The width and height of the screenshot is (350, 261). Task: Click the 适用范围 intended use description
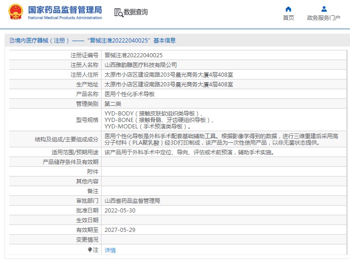point(189,152)
